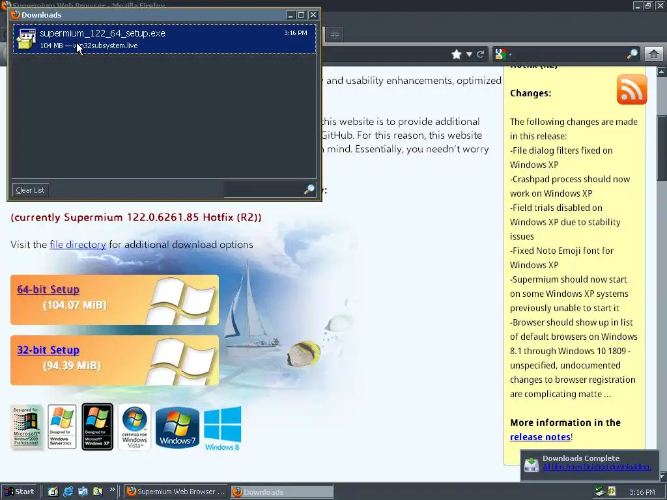Close the Downloads window
667x500 pixels.
click(313, 15)
